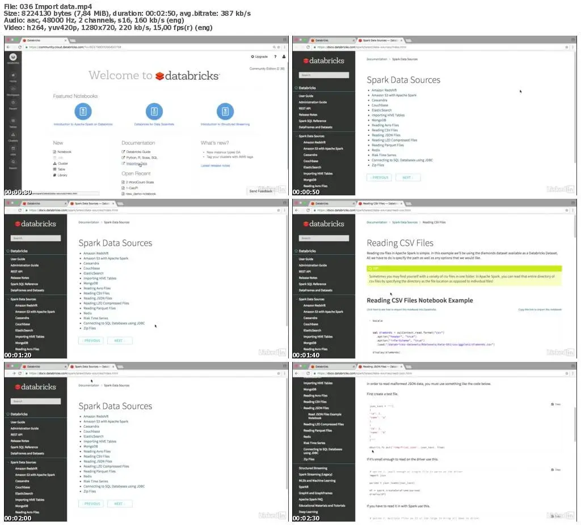This screenshot has width=581, height=525.
Task: Switch to Spark Data Sources tab, 00:02:00 frame
Action: [92, 366]
